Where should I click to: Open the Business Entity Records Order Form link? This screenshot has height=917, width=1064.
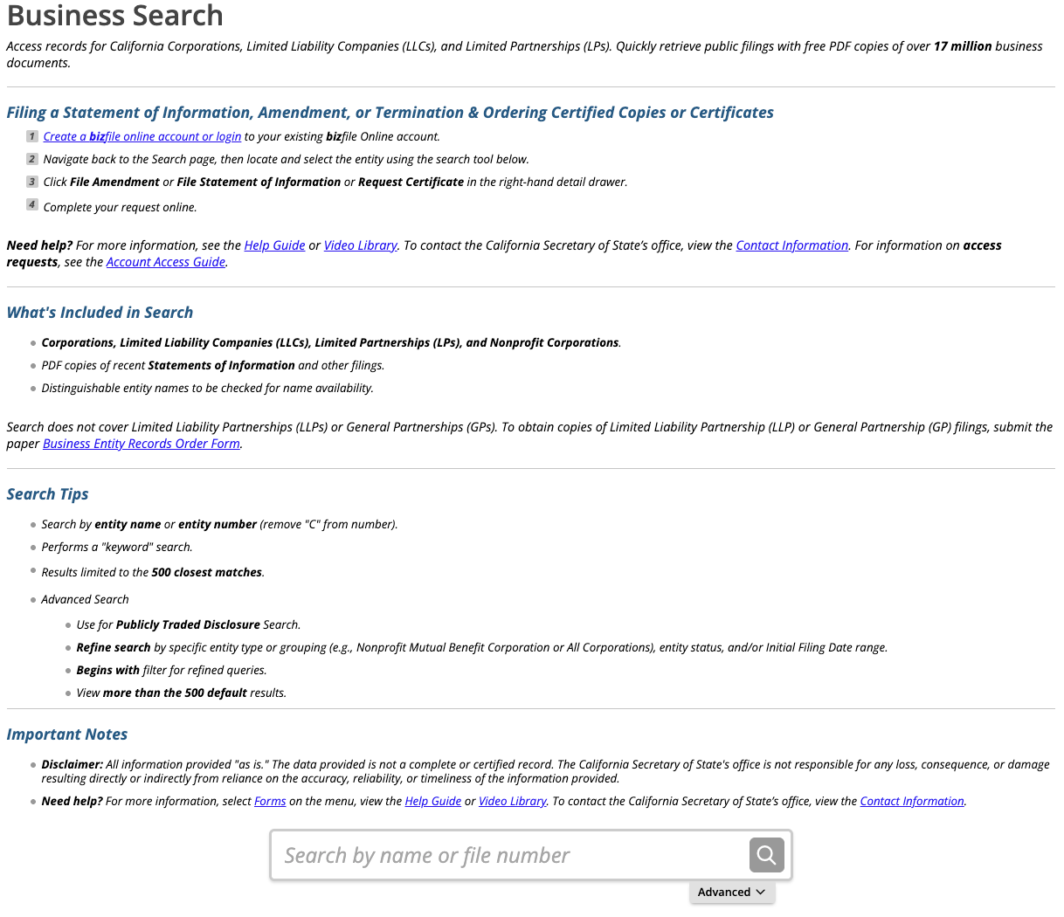142,444
